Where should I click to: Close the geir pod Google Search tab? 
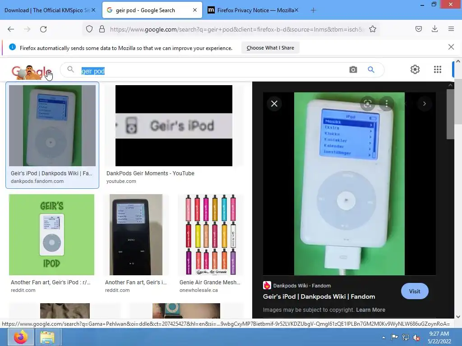pos(195,10)
